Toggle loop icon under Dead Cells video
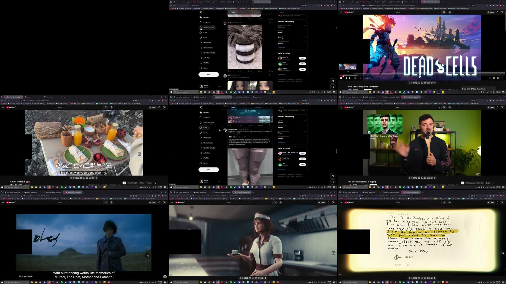Screen dimensions: 506x284 click(409, 83)
